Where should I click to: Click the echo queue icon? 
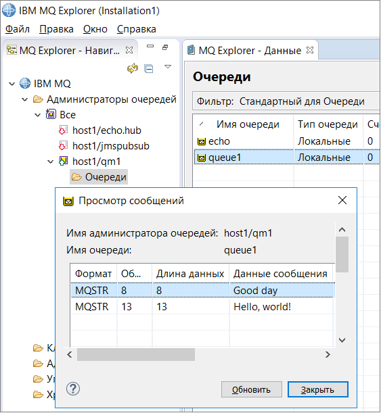(202, 142)
